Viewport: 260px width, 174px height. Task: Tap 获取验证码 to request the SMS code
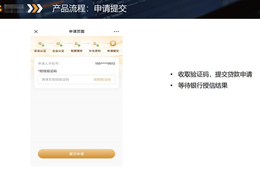click(x=102, y=79)
